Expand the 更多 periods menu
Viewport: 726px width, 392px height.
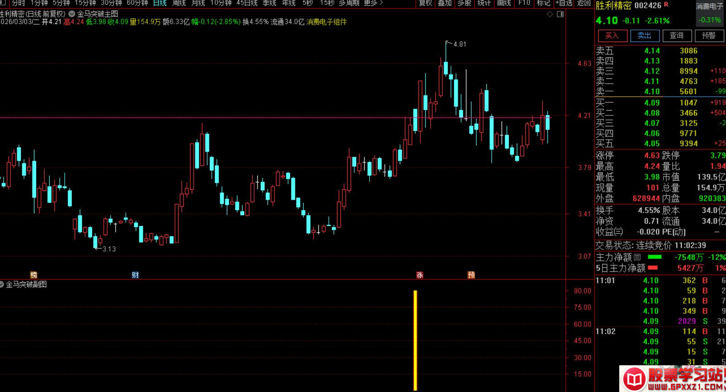coord(373,3)
